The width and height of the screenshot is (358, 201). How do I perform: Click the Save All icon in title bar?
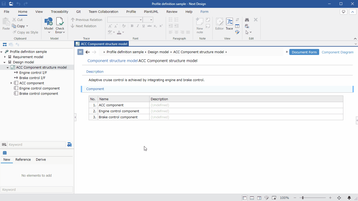(x=11, y=4)
